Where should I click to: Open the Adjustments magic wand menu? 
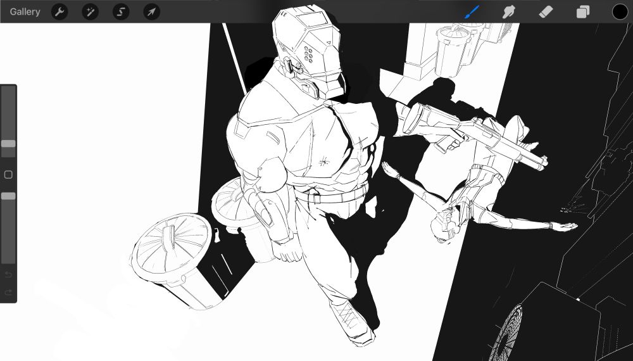(x=90, y=11)
